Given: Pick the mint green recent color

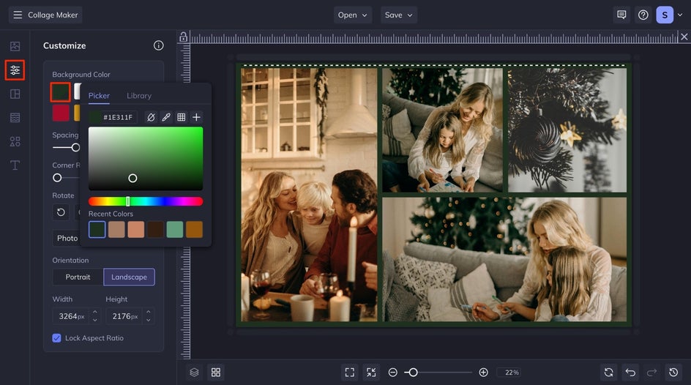Looking at the screenshot, I should pos(174,230).
